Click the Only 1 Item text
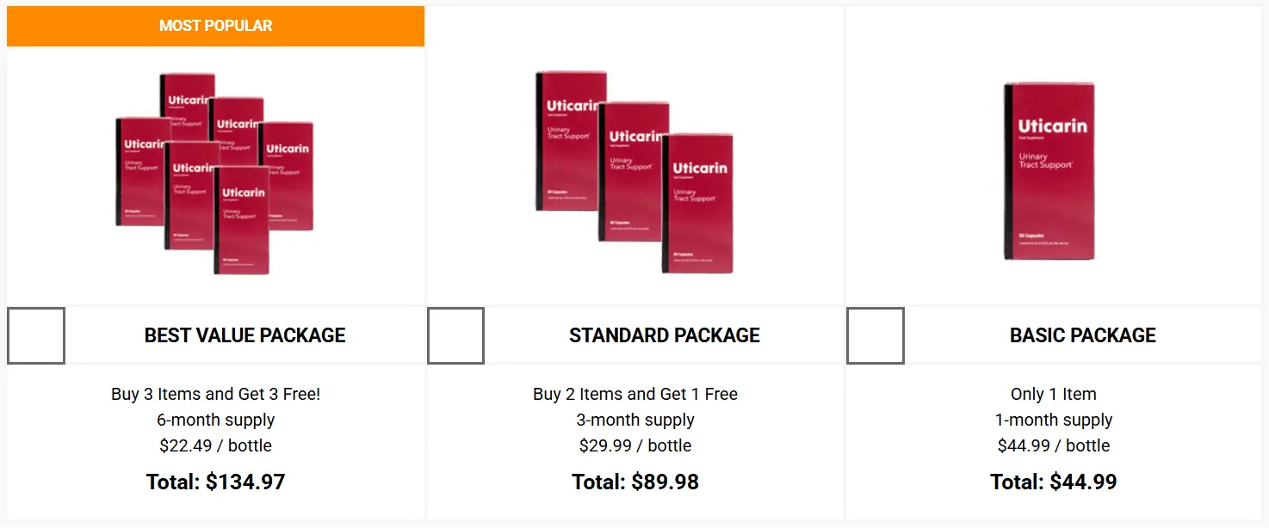1269x528 pixels. (1054, 395)
